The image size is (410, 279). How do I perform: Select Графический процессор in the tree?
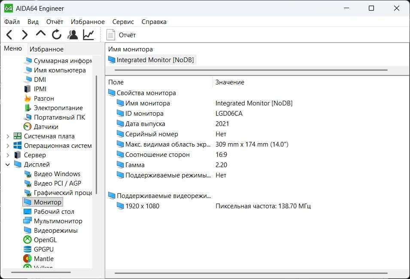[x=58, y=192]
